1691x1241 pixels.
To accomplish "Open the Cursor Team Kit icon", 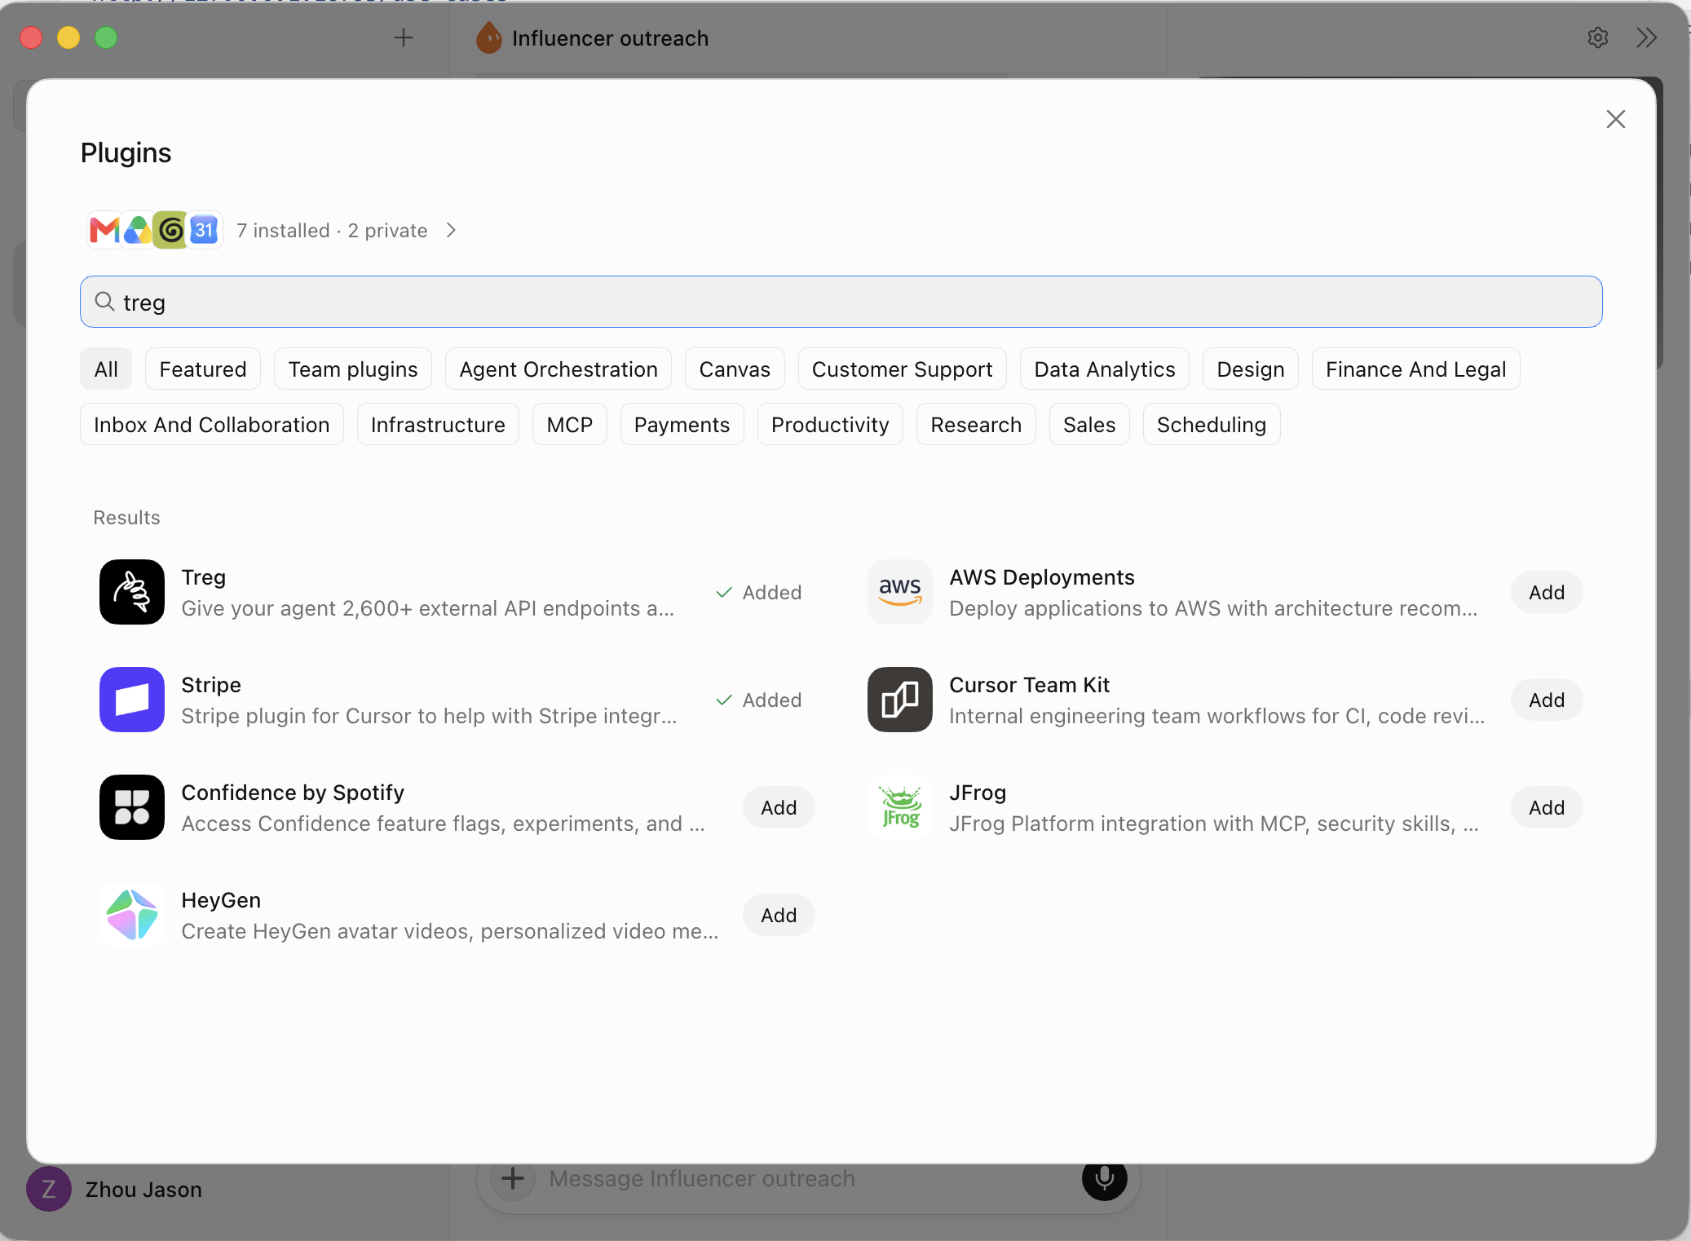I will pyautogui.click(x=900, y=700).
